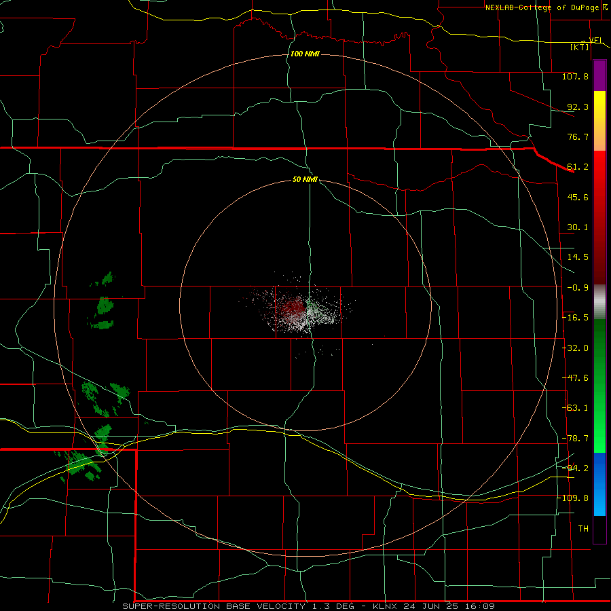Select the purple band of the velocity scale

[599, 76]
